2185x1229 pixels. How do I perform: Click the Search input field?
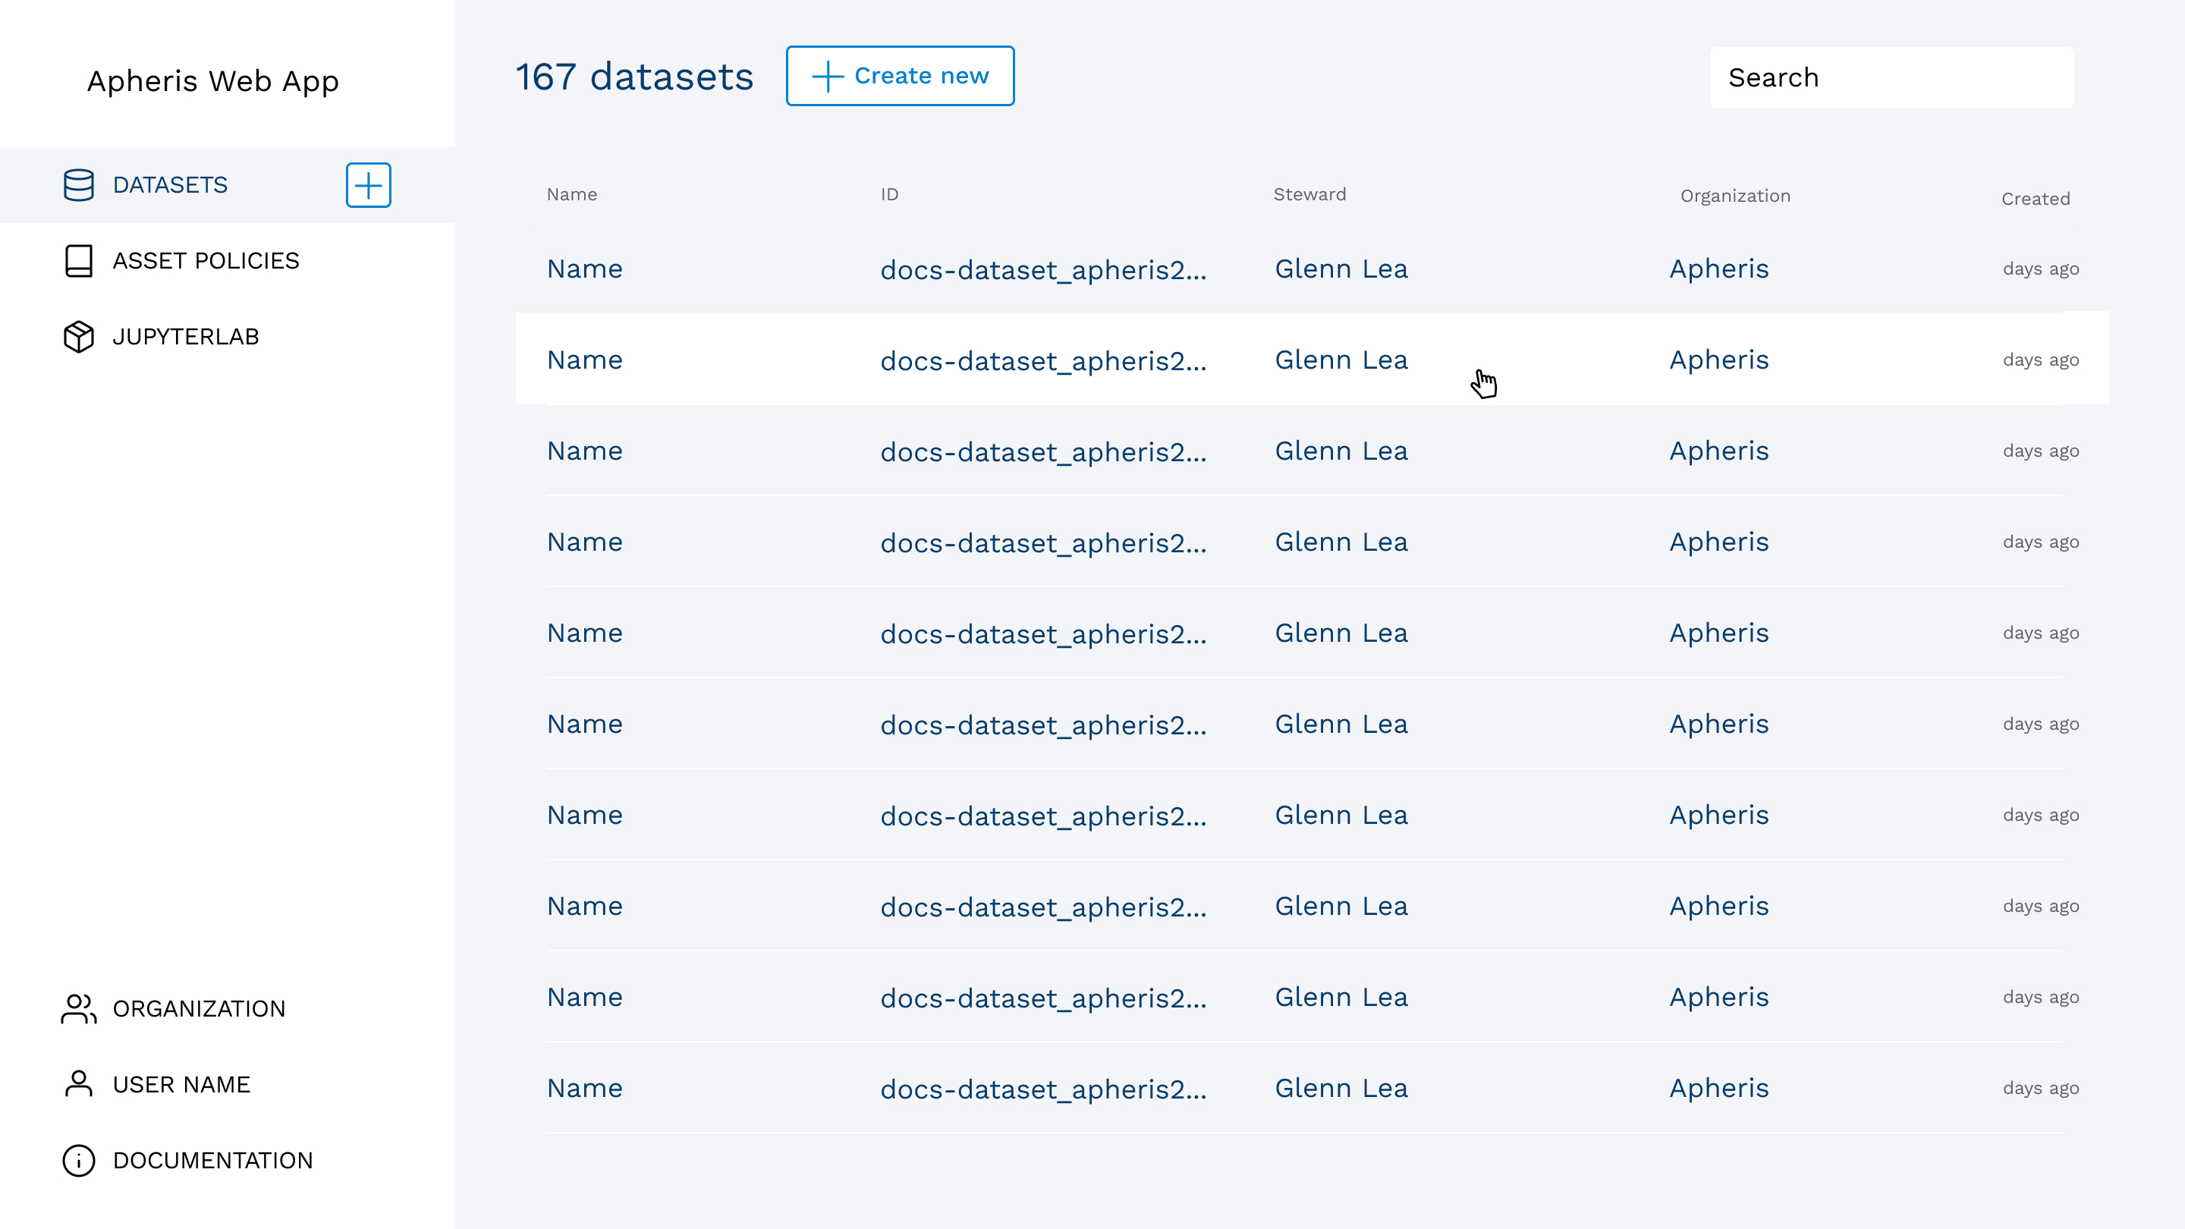point(1891,77)
